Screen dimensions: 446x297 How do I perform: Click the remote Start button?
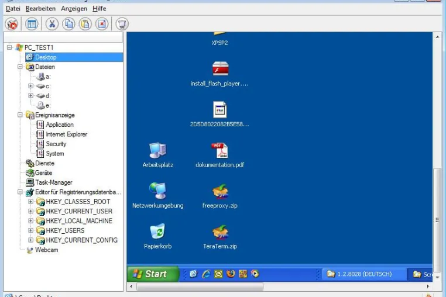point(153,274)
